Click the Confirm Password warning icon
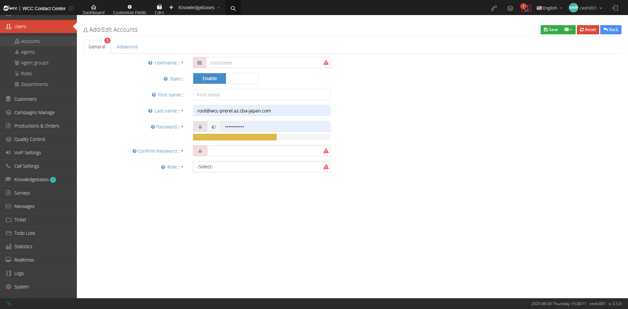The image size is (628, 309). 326,151
